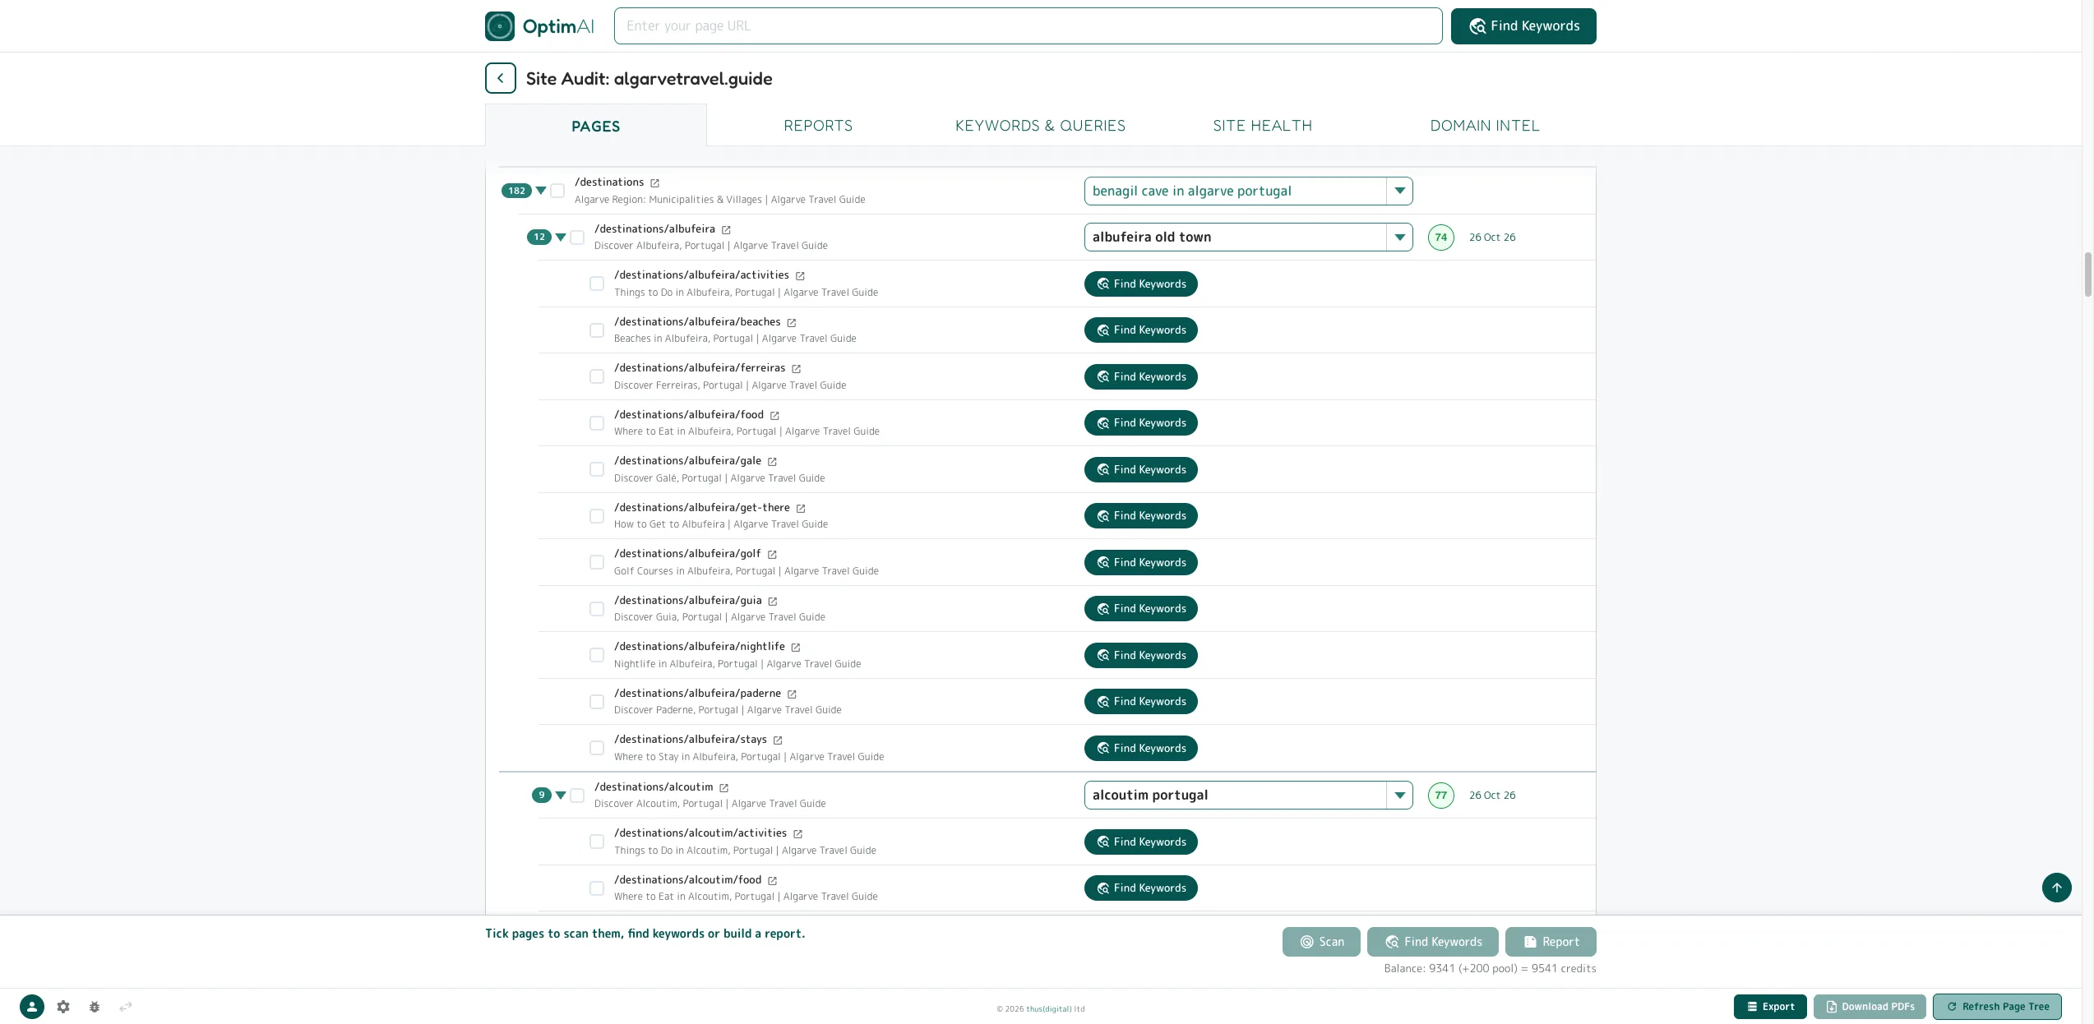This screenshot has height=1024, width=2094.
Task: Click the vertical page scrollbar thumb
Action: (2087, 274)
